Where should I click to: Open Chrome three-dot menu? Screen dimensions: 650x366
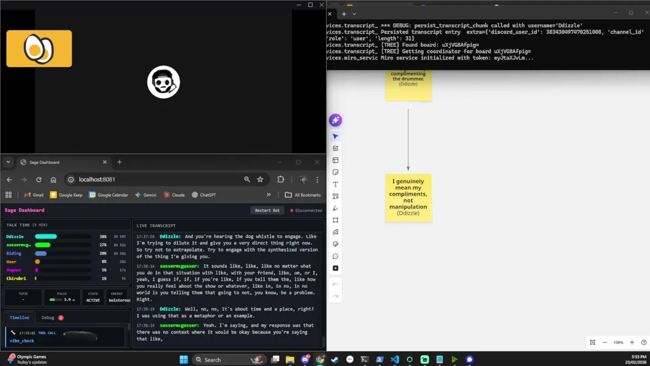[317, 179]
